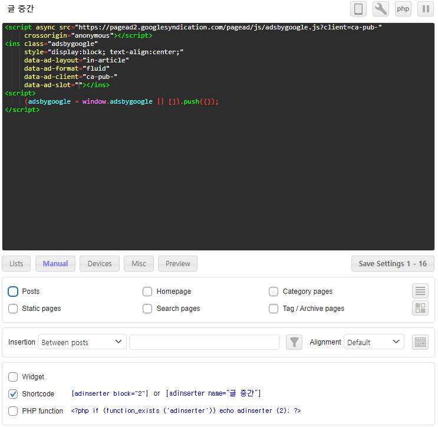Click the wrench tools icon

[x=381, y=9]
